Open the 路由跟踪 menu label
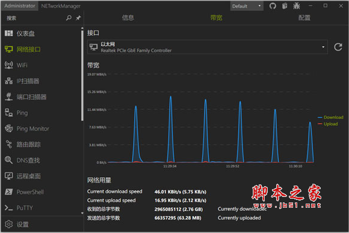This screenshot has width=349, height=233. pyautogui.click(x=29, y=144)
